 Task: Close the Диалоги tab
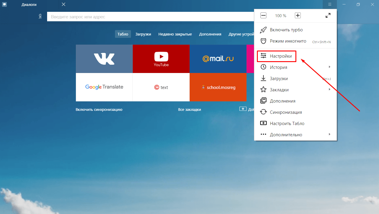pyautogui.click(x=63, y=4)
